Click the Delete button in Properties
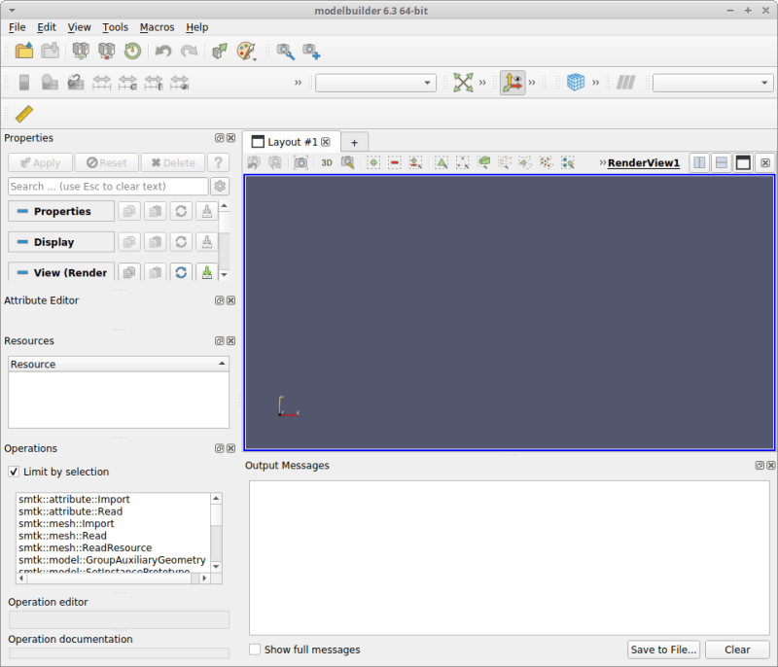This screenshot has width=778, height=667. 173,162
